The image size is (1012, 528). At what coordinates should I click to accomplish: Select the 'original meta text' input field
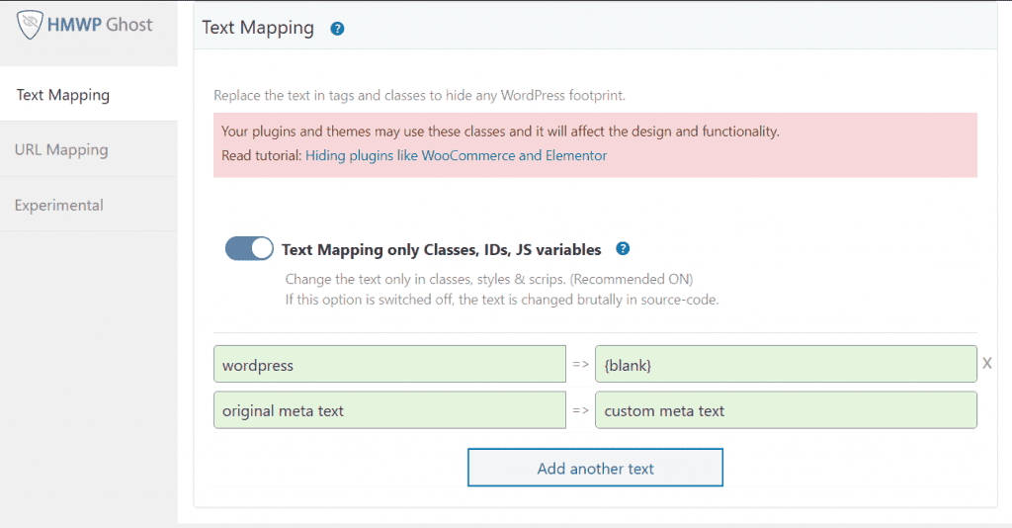(x=389, y=410)
